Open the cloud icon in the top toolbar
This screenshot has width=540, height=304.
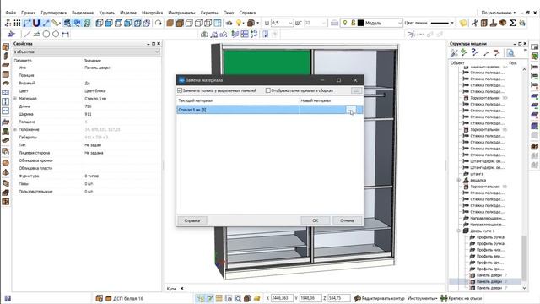point(229,23)
